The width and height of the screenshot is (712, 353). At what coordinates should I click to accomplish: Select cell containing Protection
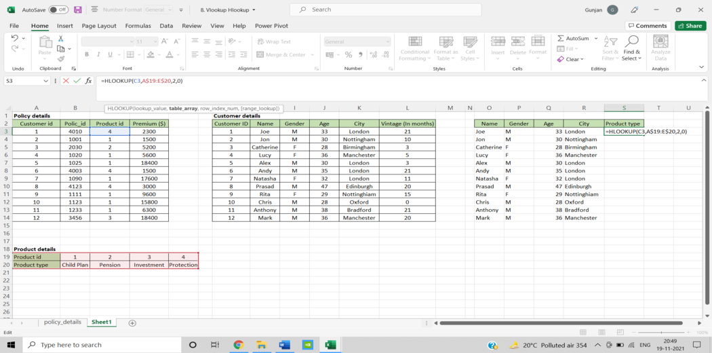pos(184,265)
